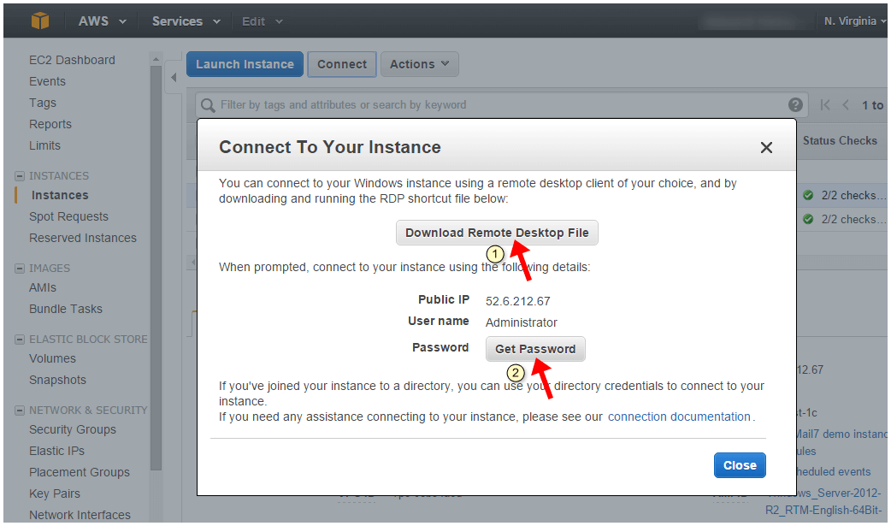Open the N. Virginia region selector

pos(854,21)
